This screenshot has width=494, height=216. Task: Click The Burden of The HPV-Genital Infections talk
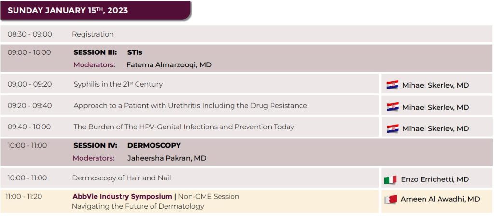[184, 127]
